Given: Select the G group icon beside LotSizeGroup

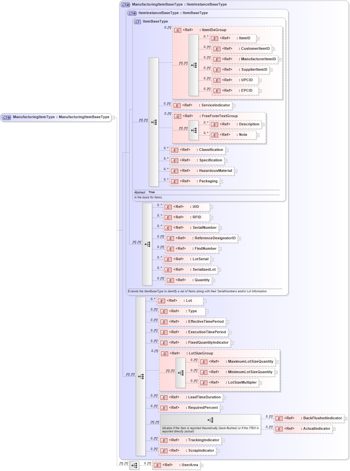Looking at the screenshot, I should (164, 353).
